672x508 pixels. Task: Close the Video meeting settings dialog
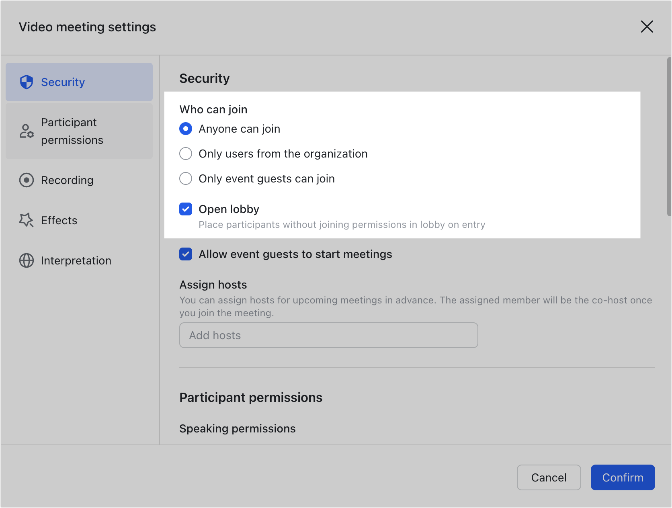tap(647, 27)
